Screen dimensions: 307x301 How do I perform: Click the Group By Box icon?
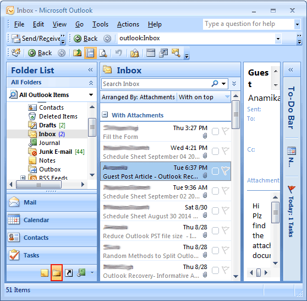pyautogui.click(x=163, y=53)
